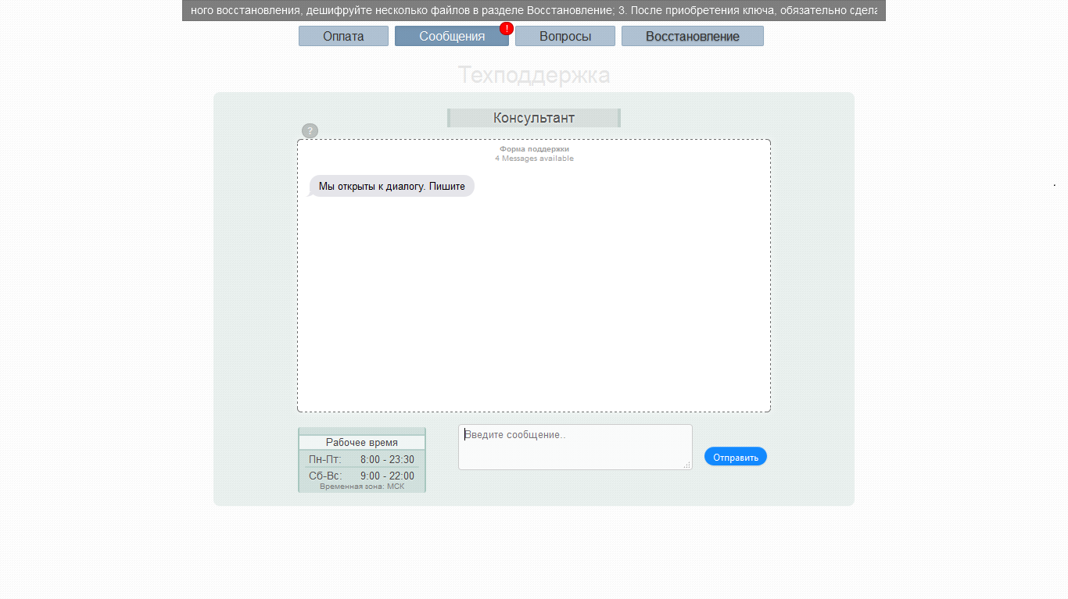Grab the message box resize handle

tap(687, 465)
